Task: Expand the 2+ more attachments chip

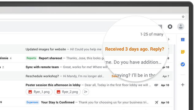Action: point(86,92)
